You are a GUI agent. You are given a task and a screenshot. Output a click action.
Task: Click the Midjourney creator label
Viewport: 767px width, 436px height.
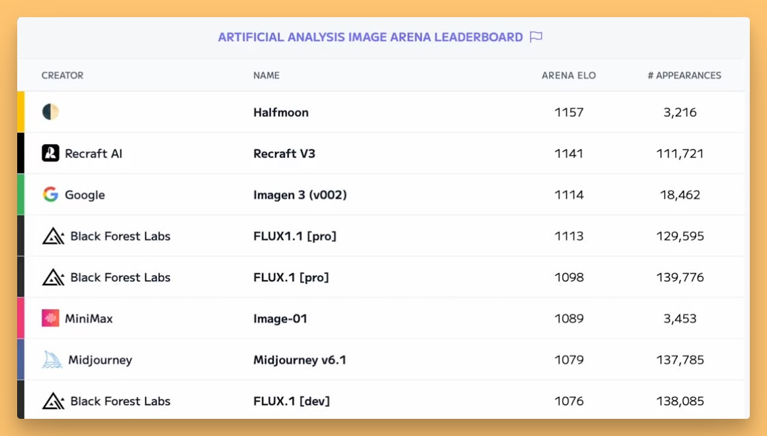101,360
